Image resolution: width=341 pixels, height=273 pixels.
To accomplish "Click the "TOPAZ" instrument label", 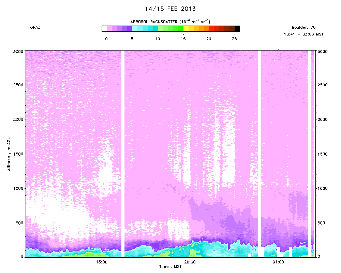I will [x=34, y=27].
